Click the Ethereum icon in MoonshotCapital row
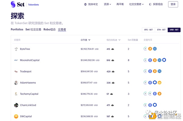The height and width of the screenshot is (121, 183). [x=150, y=60]
